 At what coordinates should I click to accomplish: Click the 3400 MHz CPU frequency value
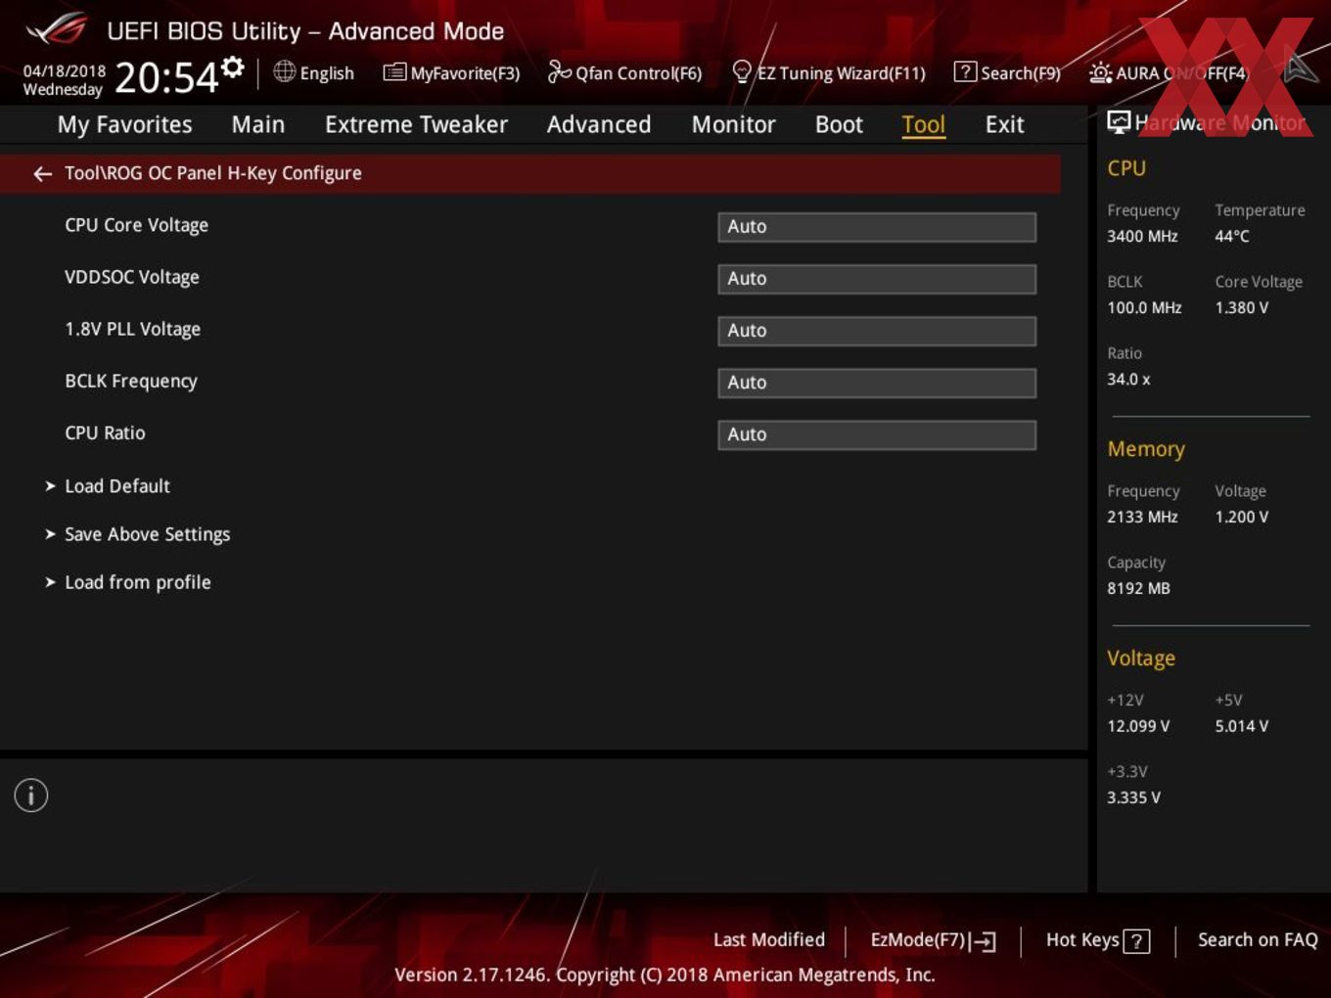tap(1142, 236)
